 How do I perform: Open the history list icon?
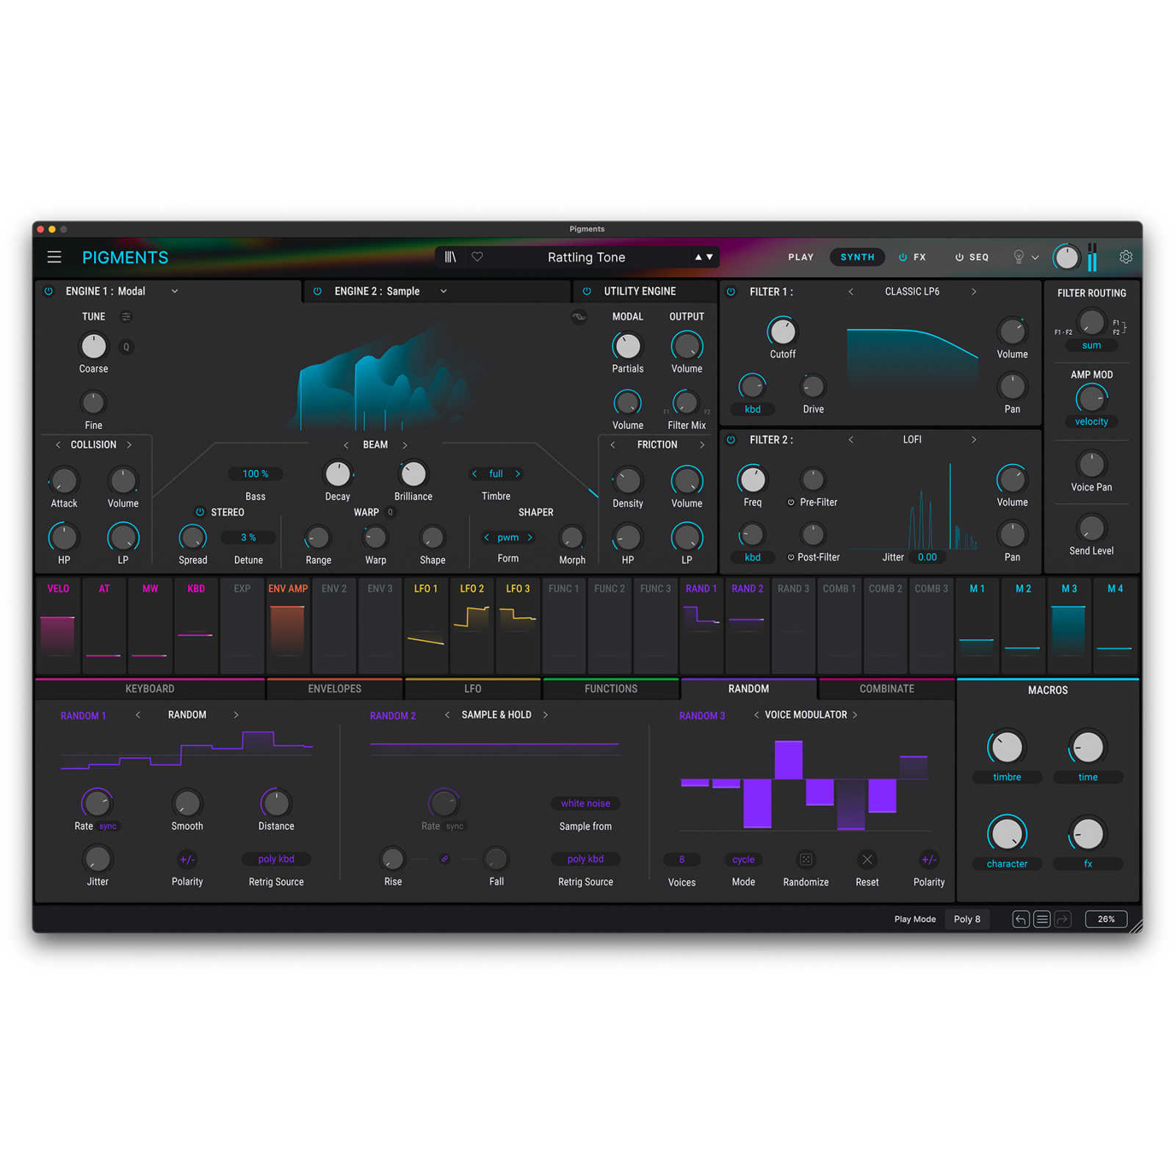pos(1041,919)
